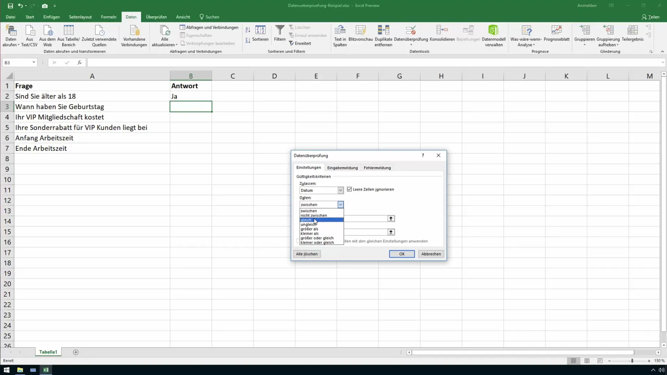Image resolution: width=667 pixels, height=375 pixels.
Task: Select 'gleich' option in list
Action: coord(322,220)
